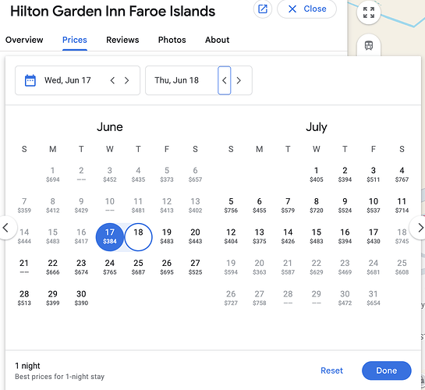425x390 pixels.
Task: Choose July 13 with $375 price
Action: pos(260,236)
